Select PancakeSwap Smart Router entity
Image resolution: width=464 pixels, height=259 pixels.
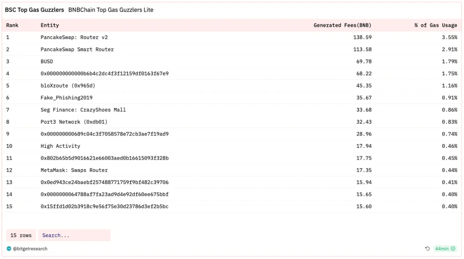[x=77, y=49]
